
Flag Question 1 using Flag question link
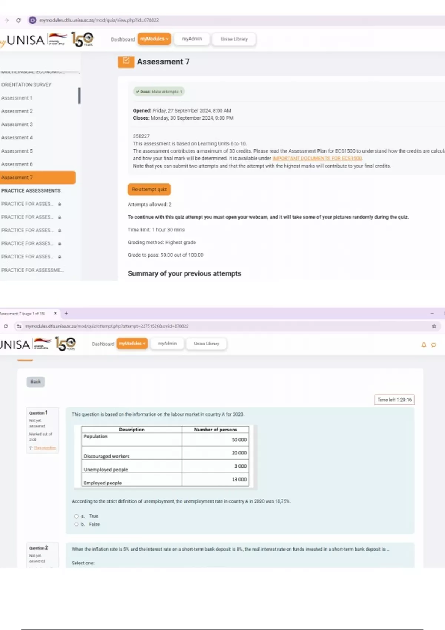tap(45, 448)
